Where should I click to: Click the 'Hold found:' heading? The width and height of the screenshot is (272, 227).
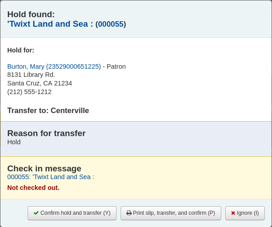[x=31, y=14]
